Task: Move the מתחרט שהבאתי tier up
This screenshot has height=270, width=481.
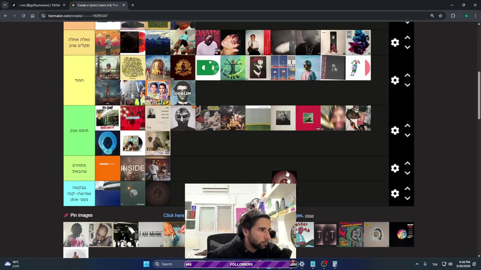Action: click(x=407, y=163)
